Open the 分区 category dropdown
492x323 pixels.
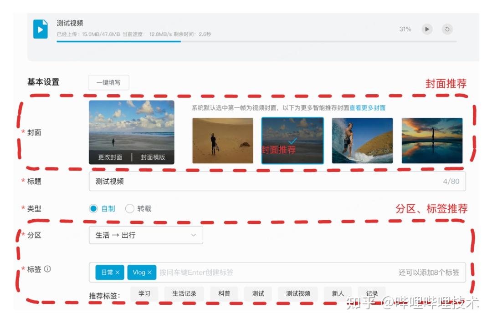pyautogui.click(x=146, y=235)
